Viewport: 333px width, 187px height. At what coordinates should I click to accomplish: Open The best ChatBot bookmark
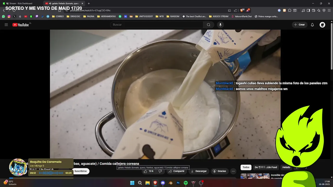click(x=194, y=16)
